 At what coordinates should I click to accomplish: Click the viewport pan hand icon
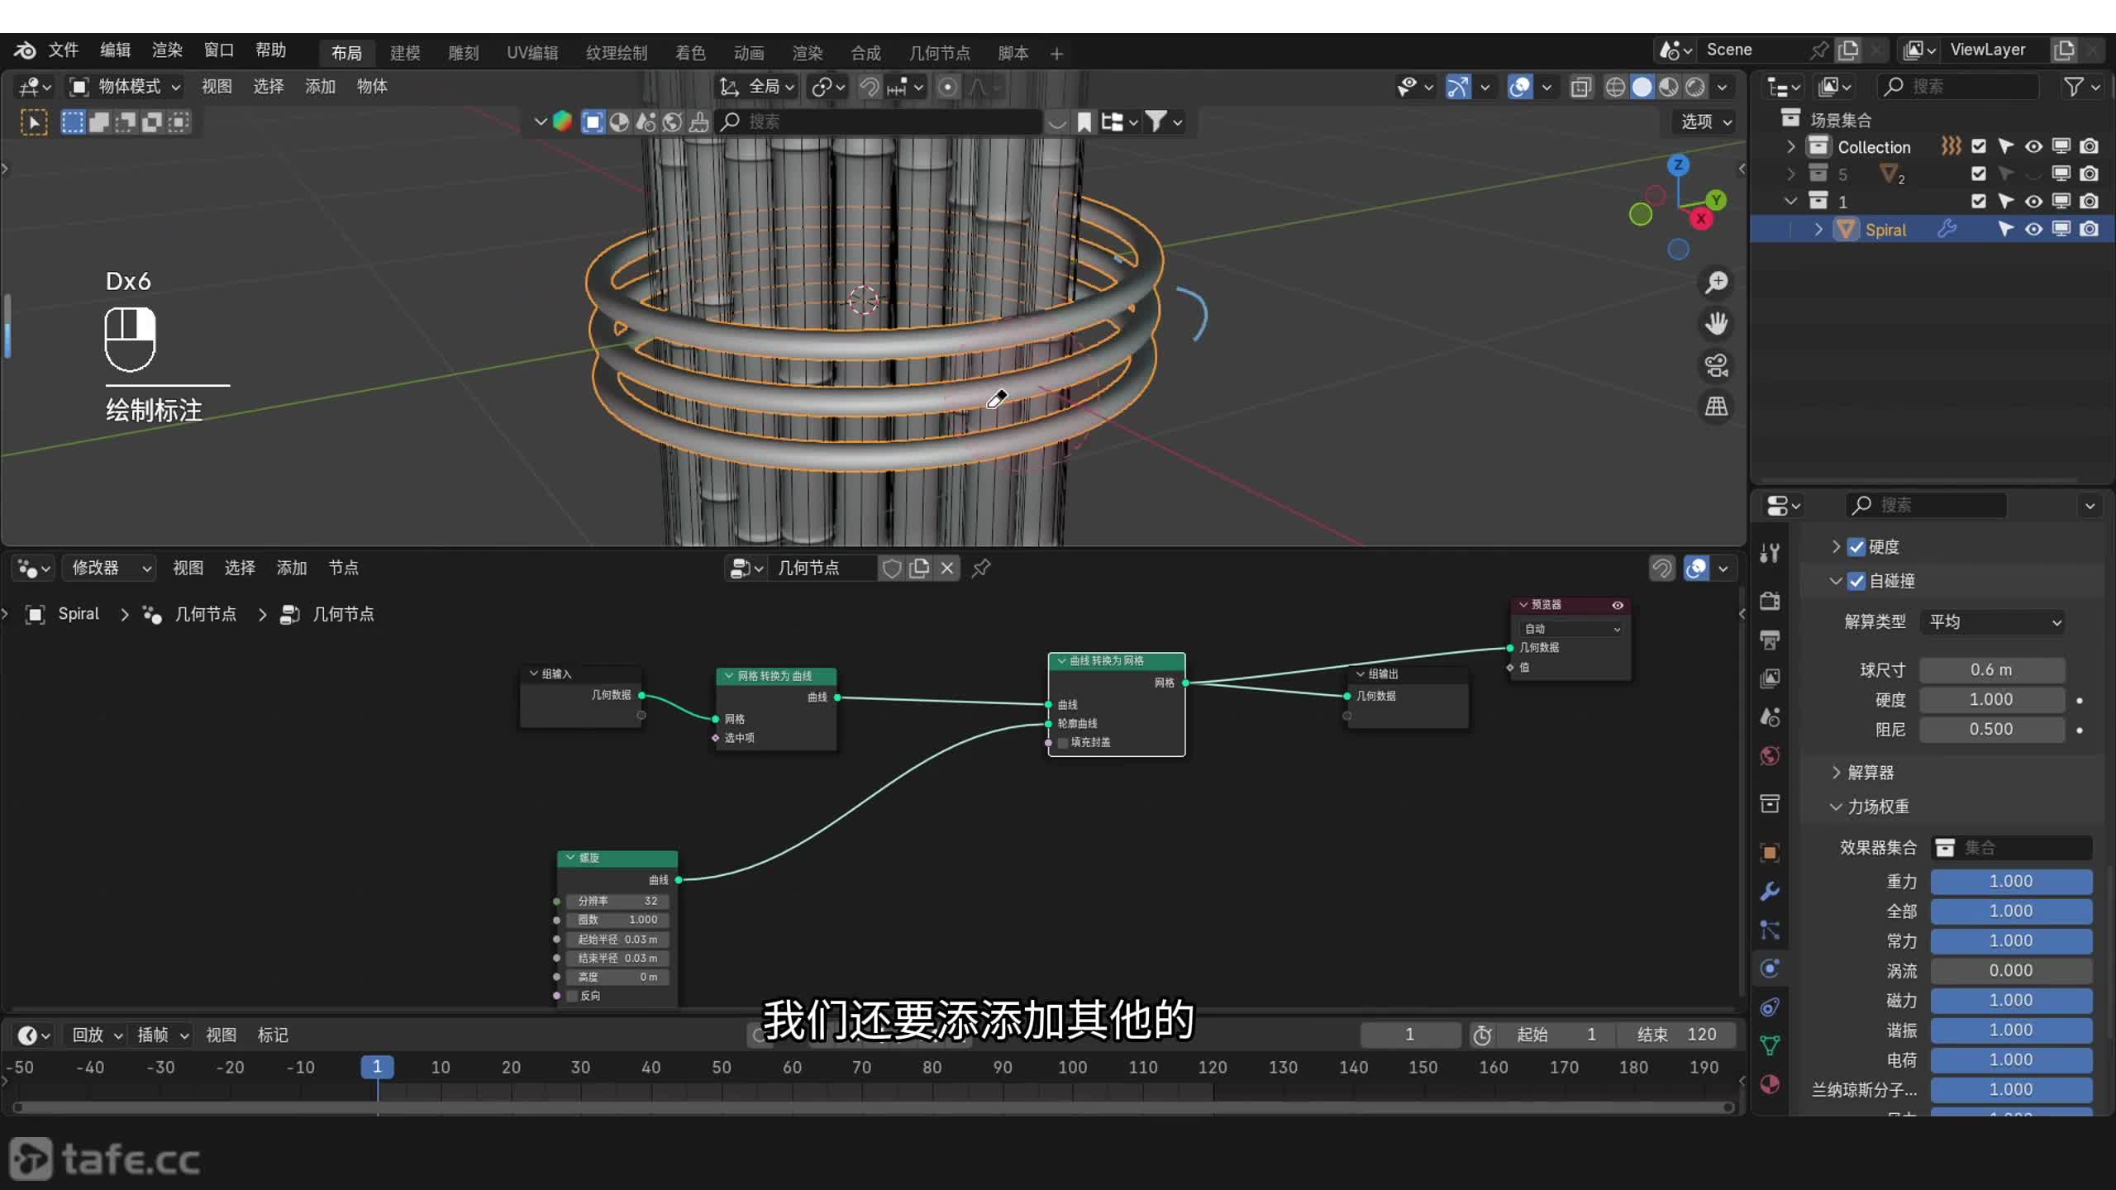(1717, 324)
